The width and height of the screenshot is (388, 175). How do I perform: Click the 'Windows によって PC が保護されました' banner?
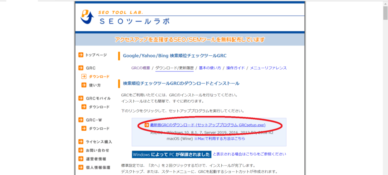pyautogui.click(x=172, y=154)
